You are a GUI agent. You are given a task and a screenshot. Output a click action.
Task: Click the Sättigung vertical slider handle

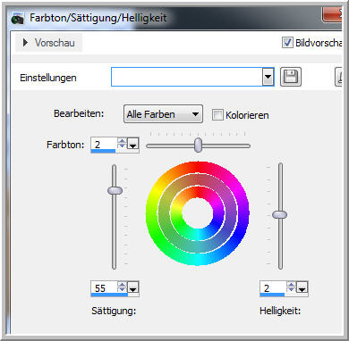(115, 190)
